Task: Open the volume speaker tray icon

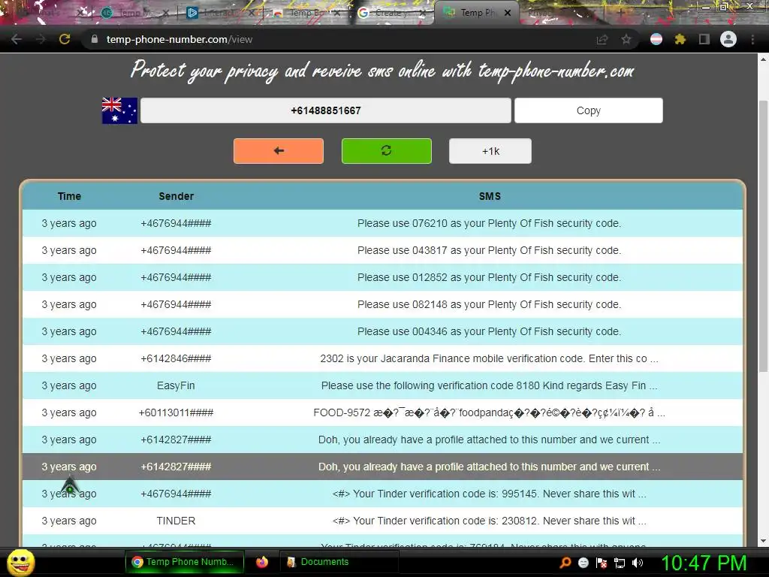Action: tap(638, 563)
